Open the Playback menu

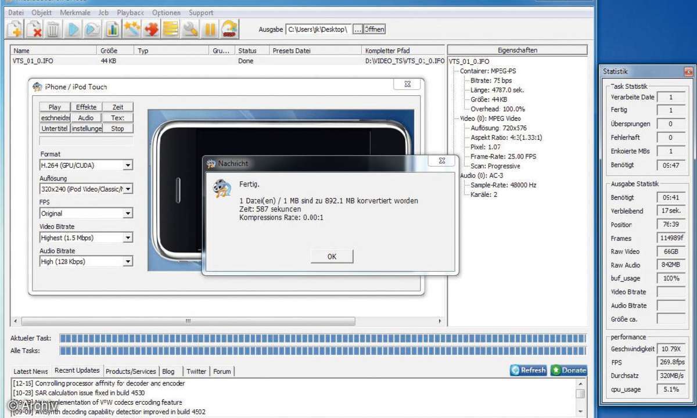point(130,12)
